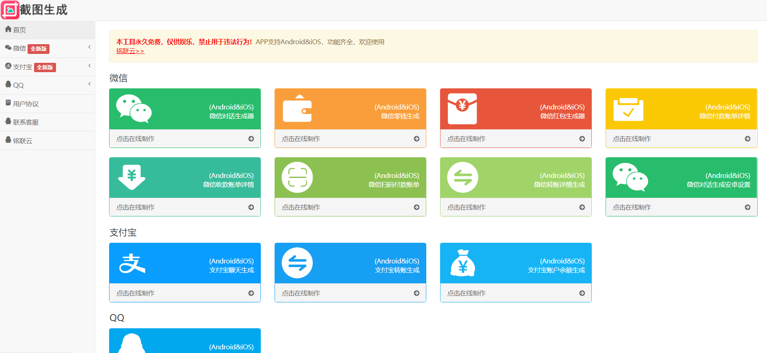Expand the 微信 sidebar submenu chevron
Screen dimensions: 767x353
89,47
